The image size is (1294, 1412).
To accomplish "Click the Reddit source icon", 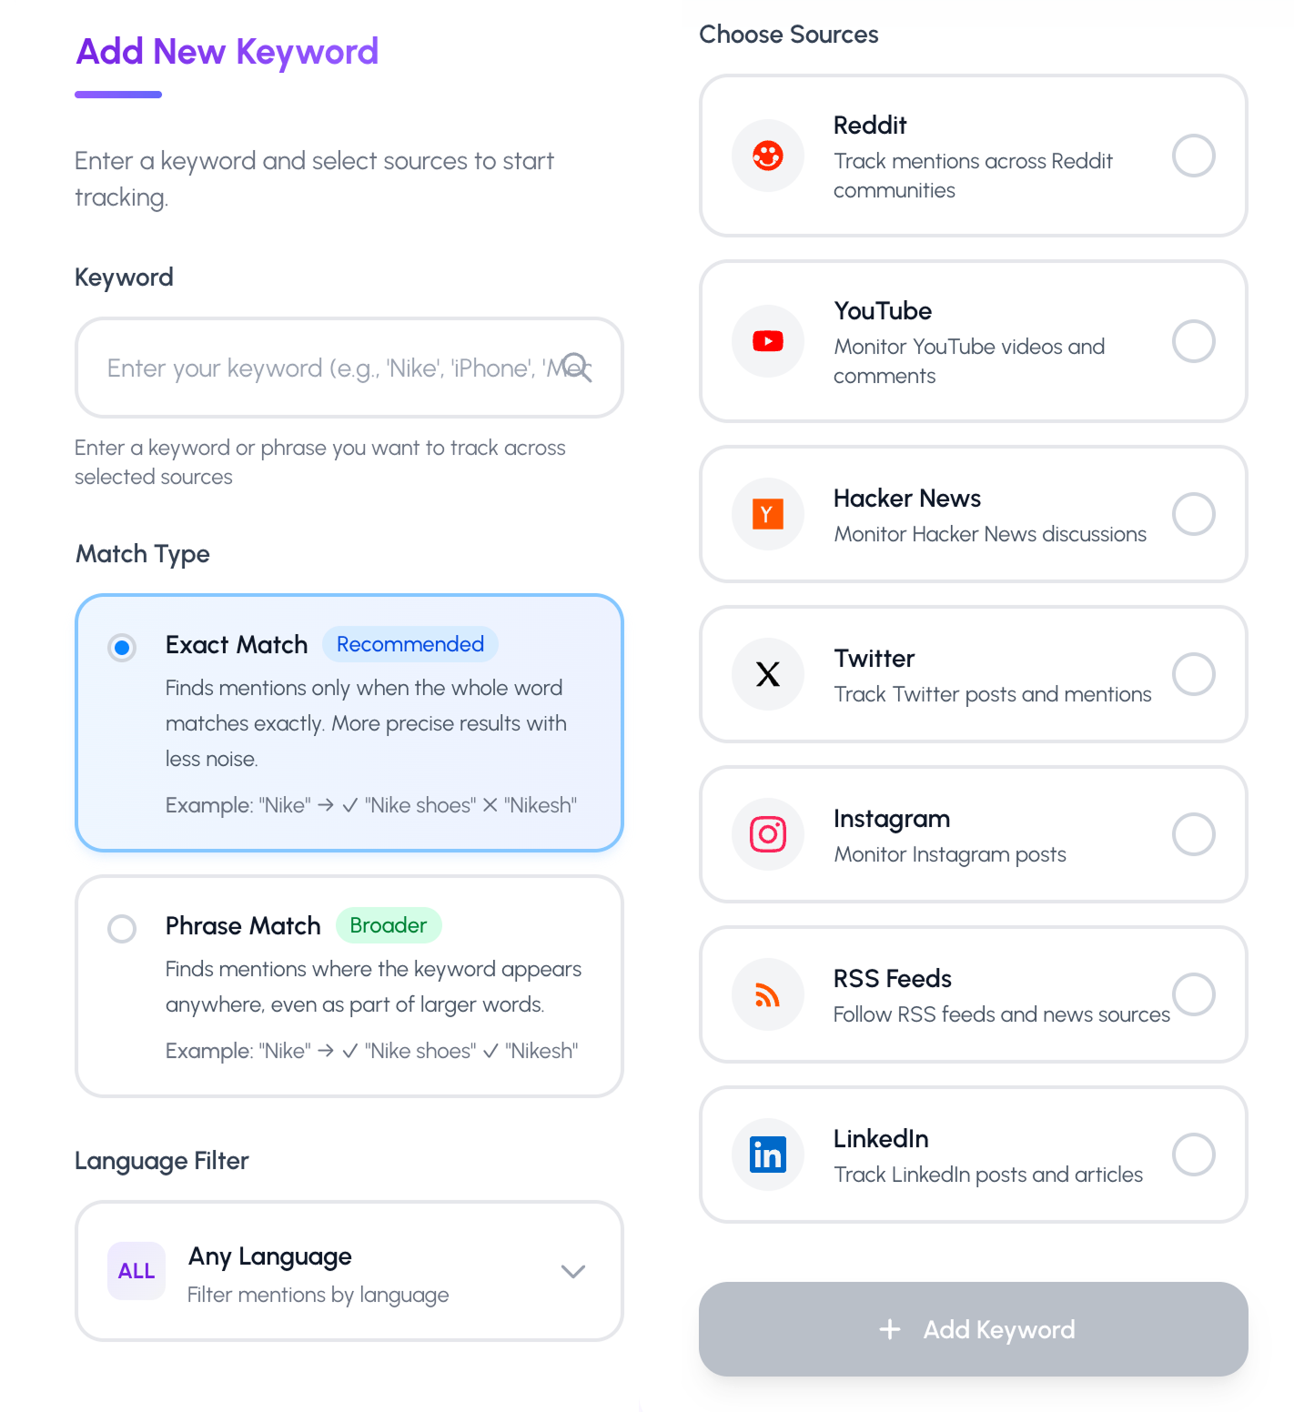I will coord(767,156).
